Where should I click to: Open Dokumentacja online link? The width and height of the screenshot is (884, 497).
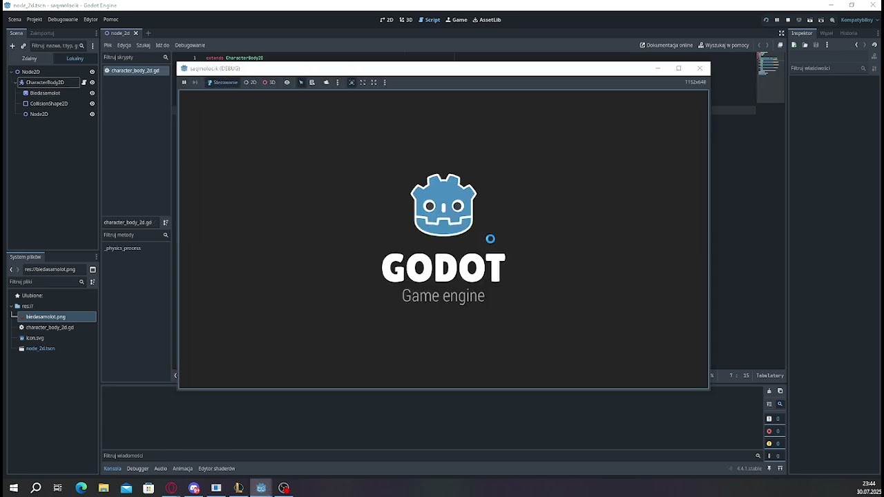[x=666, y=45]
